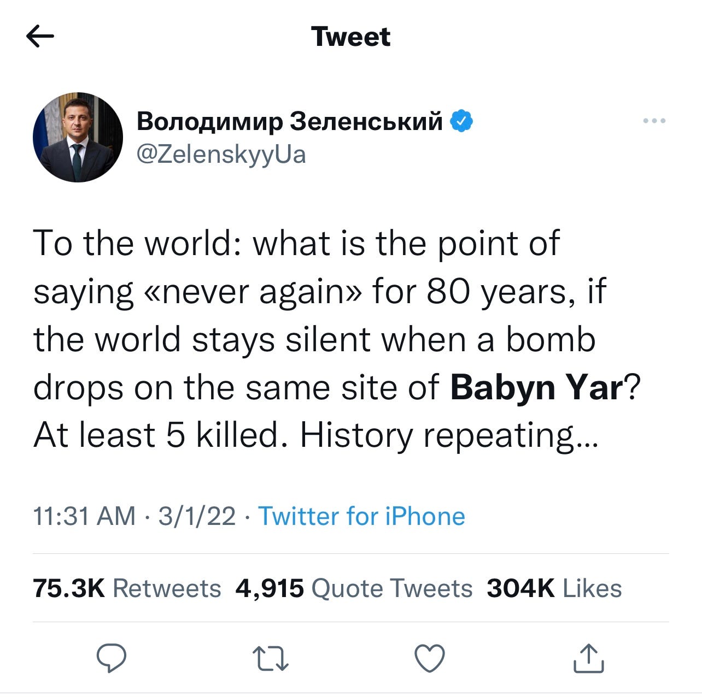Click the blue verified badge
This screenshot has width=702, height=697.
tap(461, 121)
